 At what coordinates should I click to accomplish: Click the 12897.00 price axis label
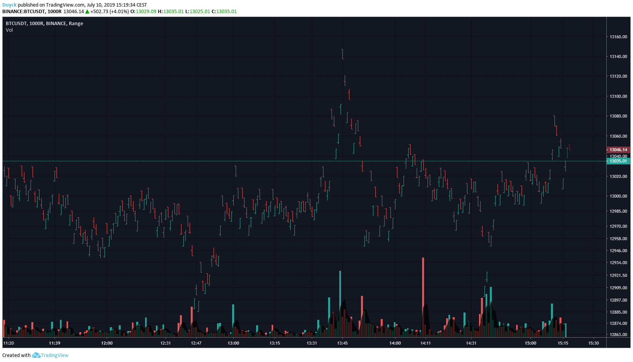[x=618, y=300]
